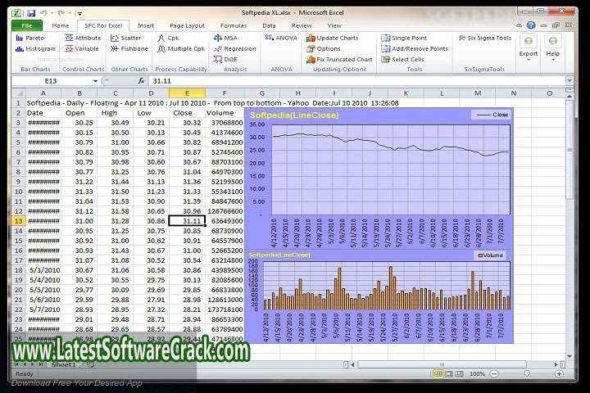Select Fix Truncated Chart
The height and width of the screenshot is (393, 590).
(339, 60)
